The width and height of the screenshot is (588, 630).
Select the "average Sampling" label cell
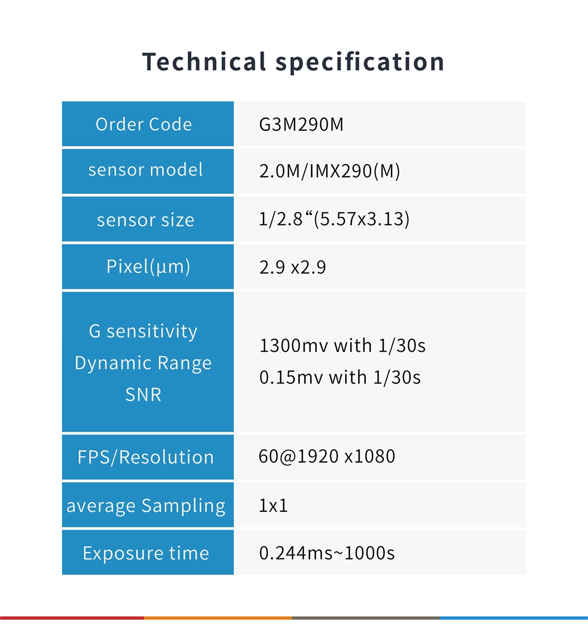point(146,506)
